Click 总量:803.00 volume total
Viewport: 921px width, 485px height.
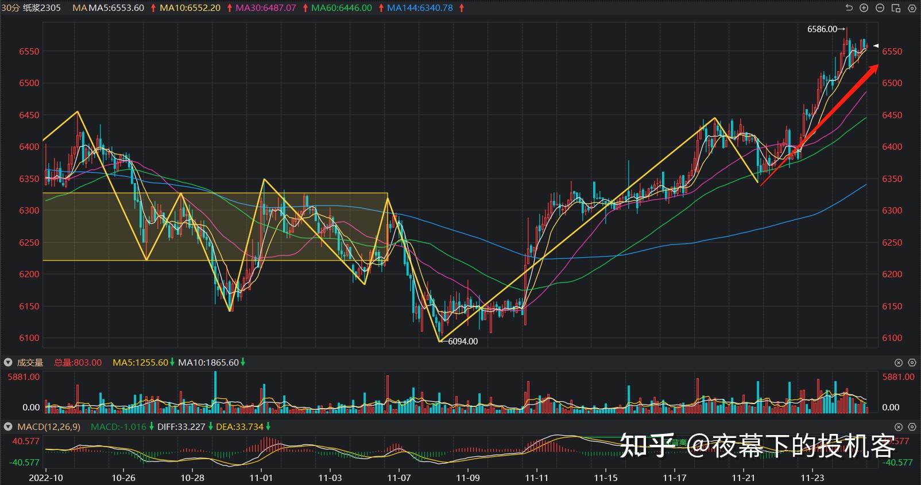point(78,362)
